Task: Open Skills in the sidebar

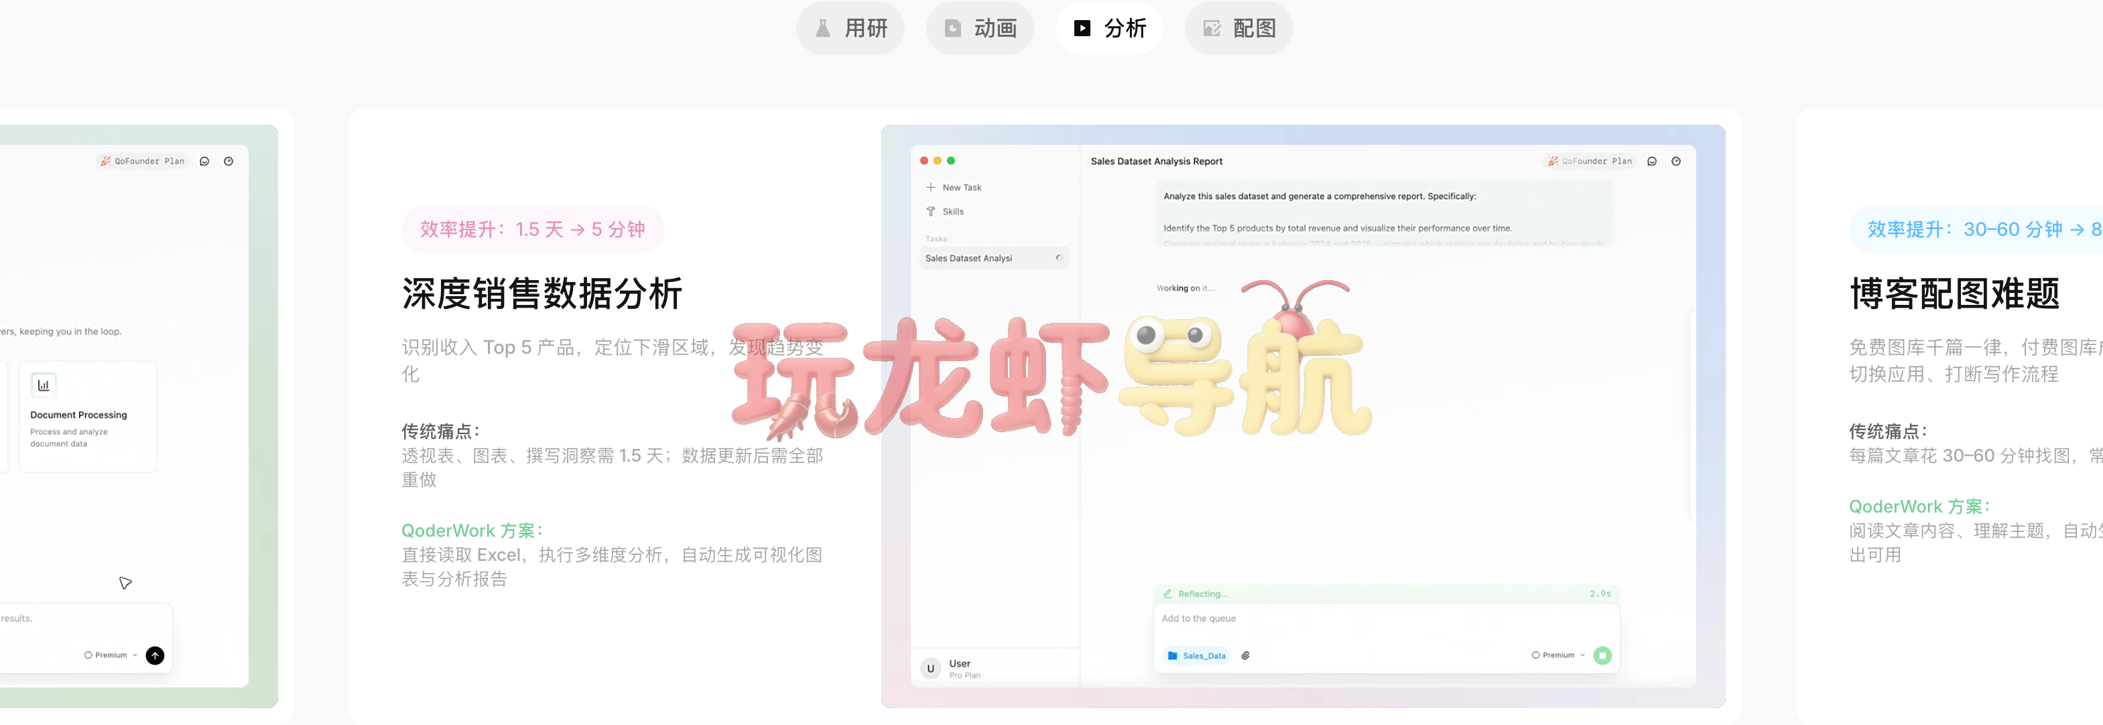Action: (953, 212)
